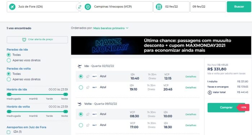This screenshot has height=135, width=252.
Task: Pin the 19:10 Azul outbound flight
Action: click(x=87, y=87)
